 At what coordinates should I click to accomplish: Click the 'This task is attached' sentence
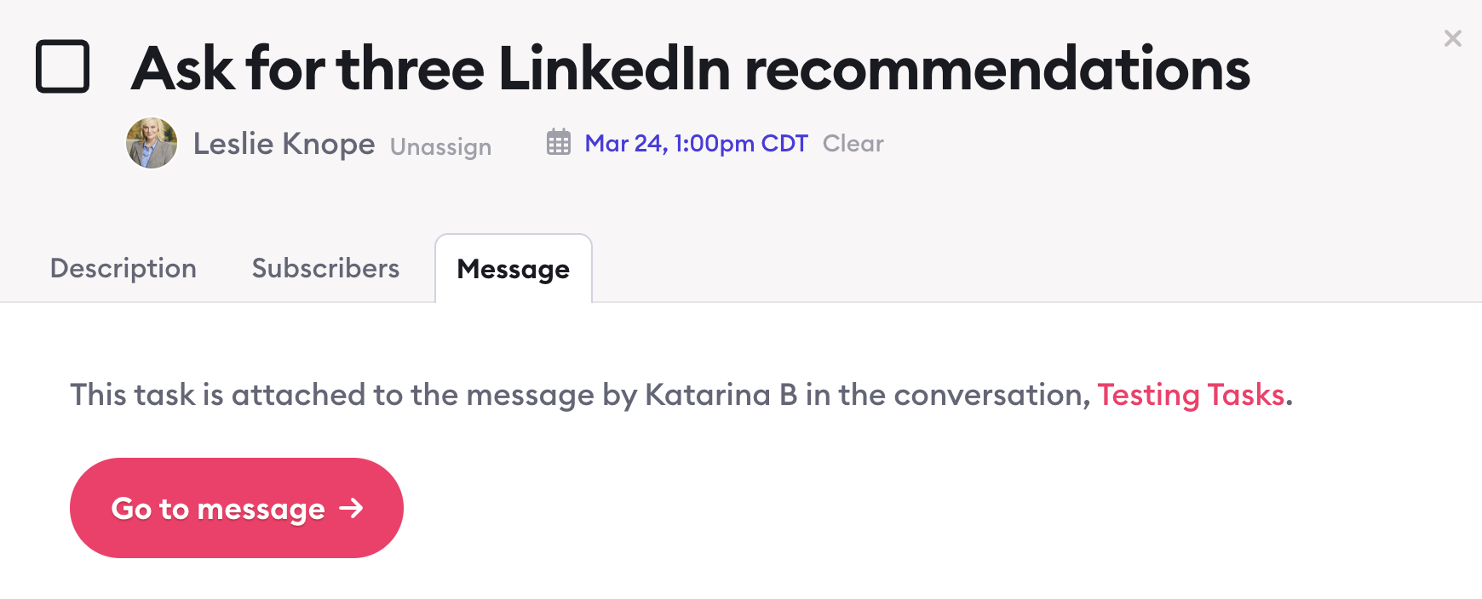click(x=681, y=395)
